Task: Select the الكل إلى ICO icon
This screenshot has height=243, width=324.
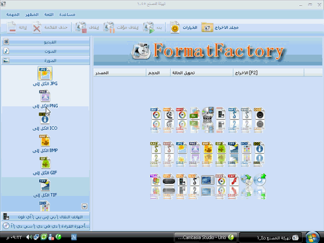Action: (x=45, y=118)
